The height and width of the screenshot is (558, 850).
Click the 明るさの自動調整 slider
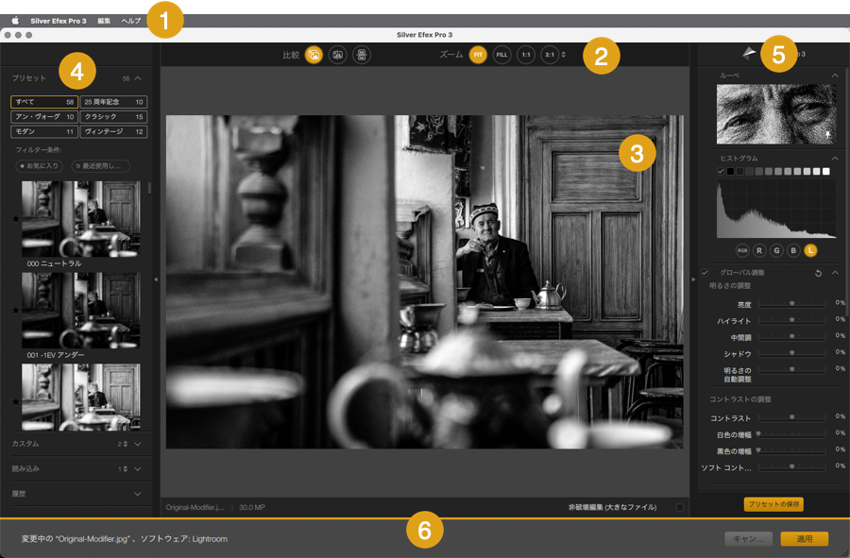(792, 370)
